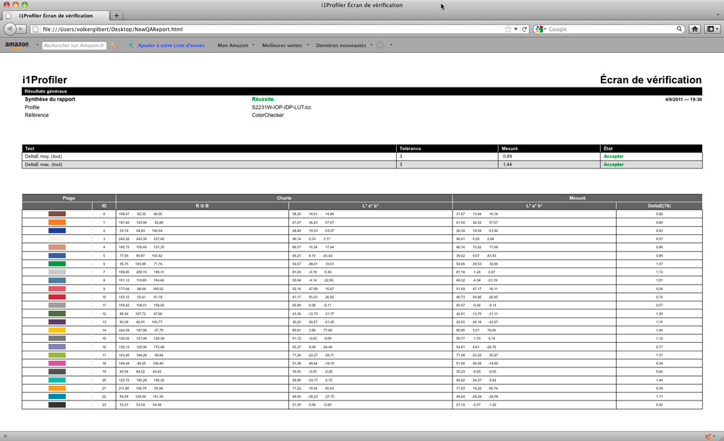
Task: Close the add-on bar with the x icon
Action: pos(5,437)
